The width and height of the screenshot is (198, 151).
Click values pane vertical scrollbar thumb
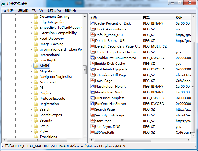193,87
